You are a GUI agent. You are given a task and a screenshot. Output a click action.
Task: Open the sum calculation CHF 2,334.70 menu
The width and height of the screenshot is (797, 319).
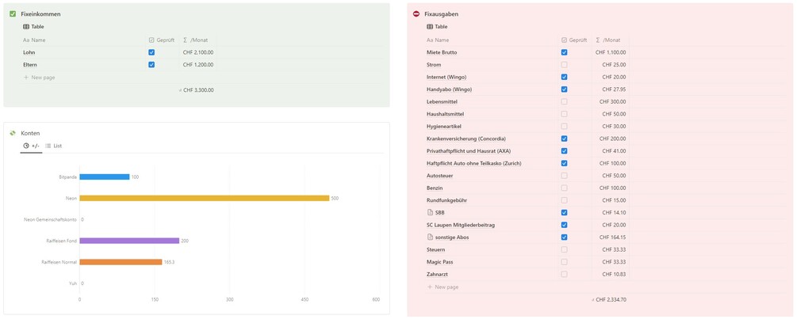(x=609, y=300)
